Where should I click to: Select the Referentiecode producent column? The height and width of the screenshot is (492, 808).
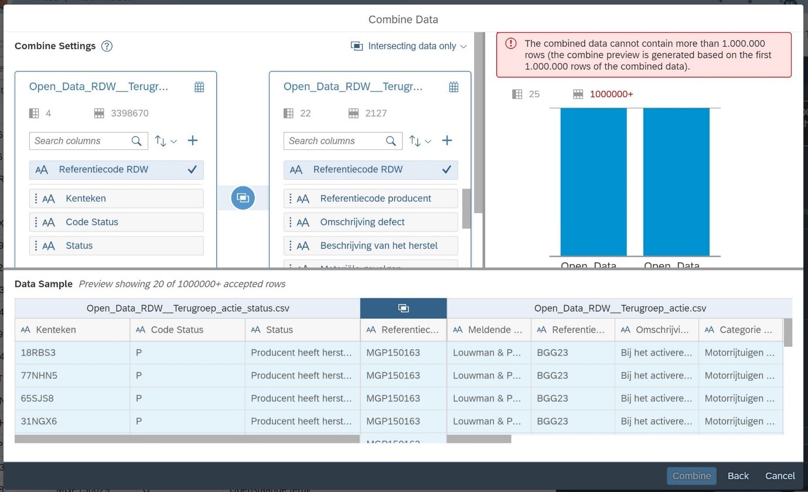(371, 199)
